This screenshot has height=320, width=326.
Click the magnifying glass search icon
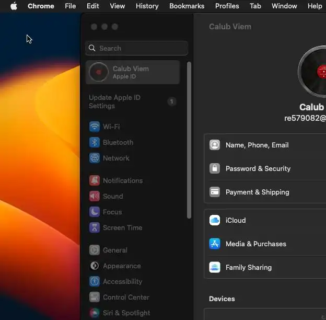pyautogui.click(x=92, y=48)
